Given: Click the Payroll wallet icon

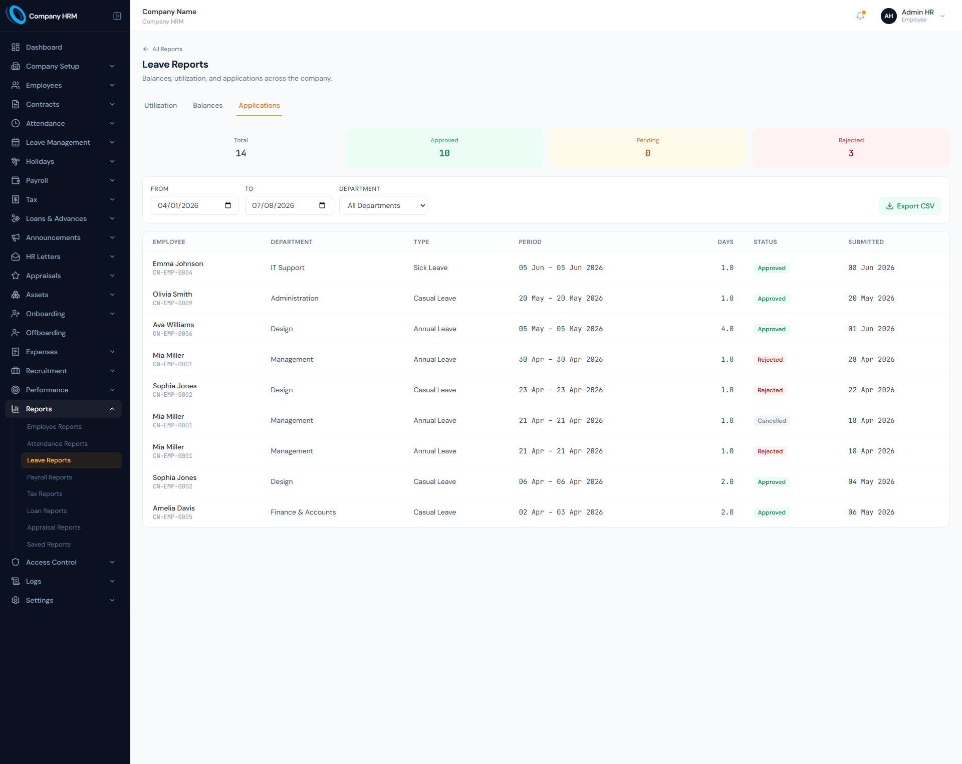Looking at the screenshot, I should point(16,180).
